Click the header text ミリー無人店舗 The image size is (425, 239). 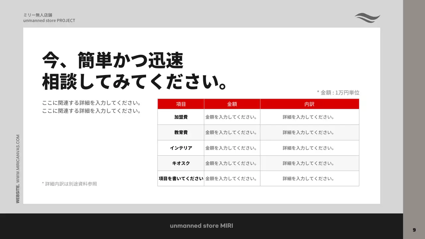(38, 15)
